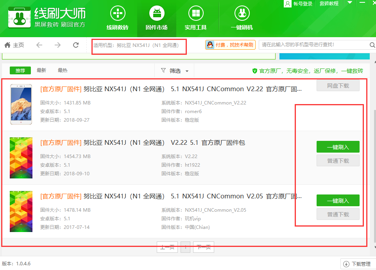Open firmware title 5.1 NX541J CNCommon V2.05
The image size is (376, 270).
[x=171, y=196]
